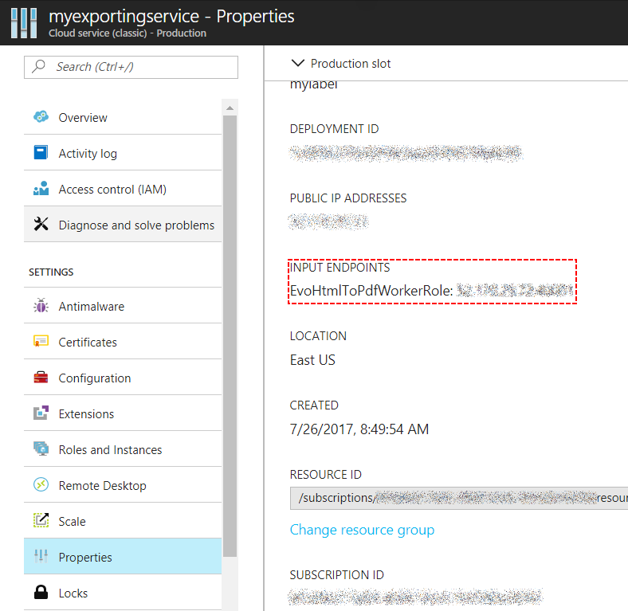This screenshot has height=611, width=628.
Task: Click the Properties sliders icon
Action: pyautogui.click(x=41, y=556)
